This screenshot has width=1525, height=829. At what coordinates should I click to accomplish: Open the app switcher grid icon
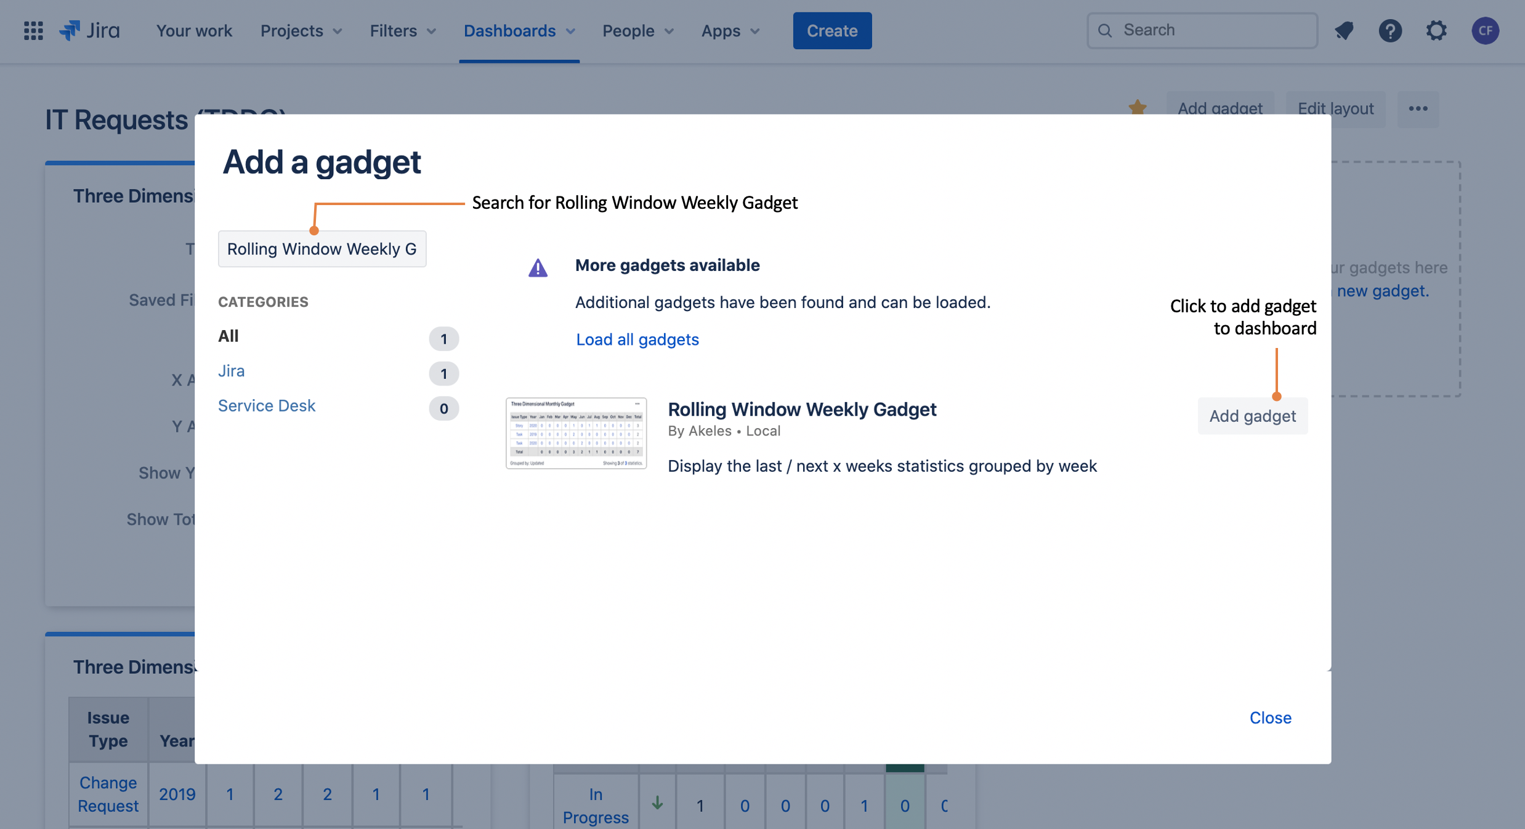coord(33,30)
